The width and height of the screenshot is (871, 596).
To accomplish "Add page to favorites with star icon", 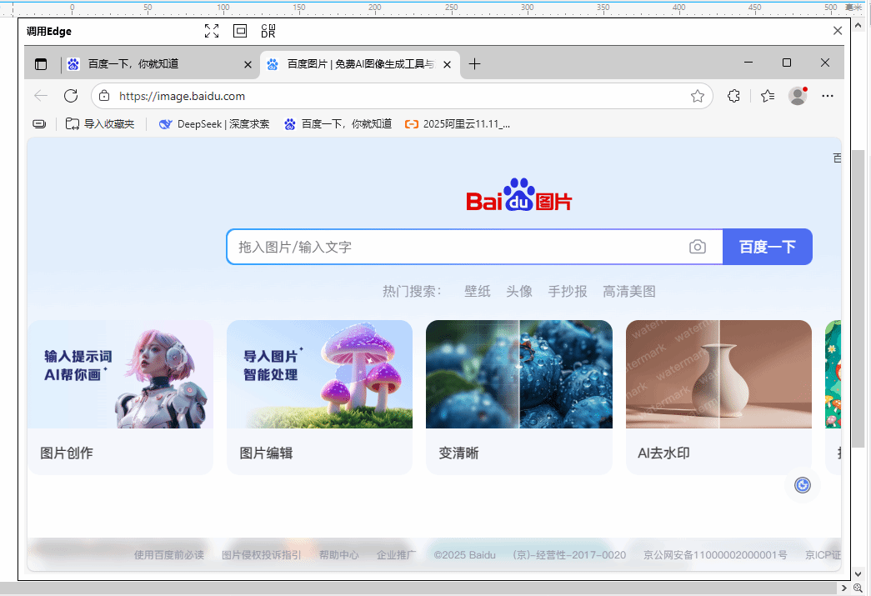I will 698,96.
